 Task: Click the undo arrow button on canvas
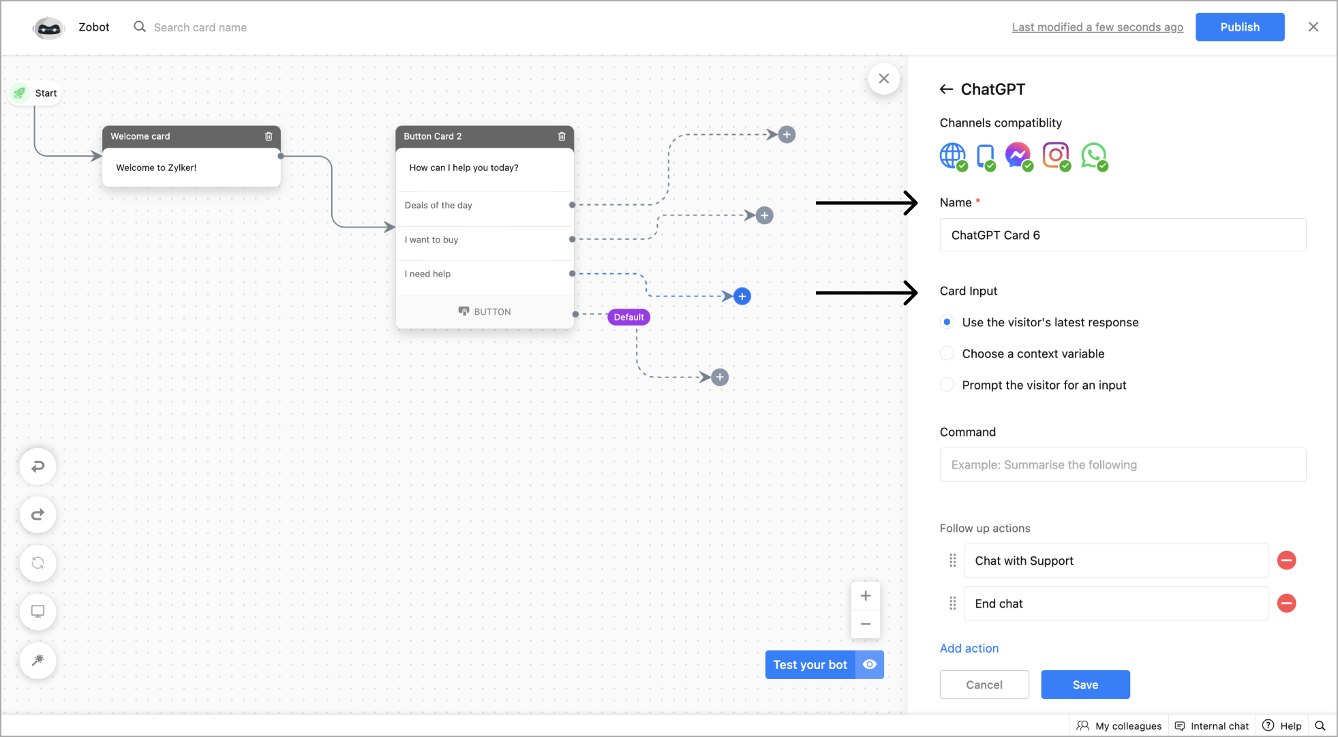coord(38,467)
